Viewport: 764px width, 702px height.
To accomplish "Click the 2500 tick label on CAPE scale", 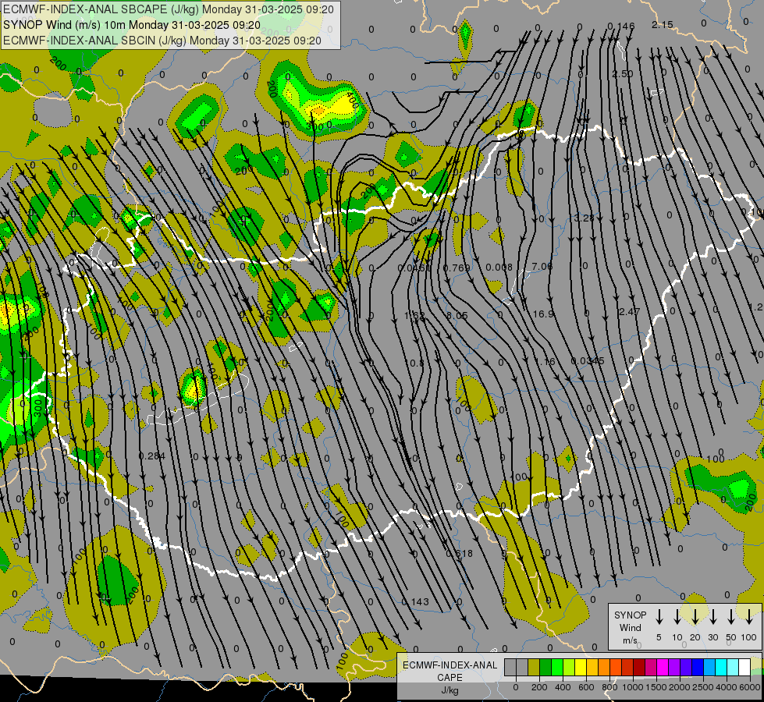I will pos(703,688).
